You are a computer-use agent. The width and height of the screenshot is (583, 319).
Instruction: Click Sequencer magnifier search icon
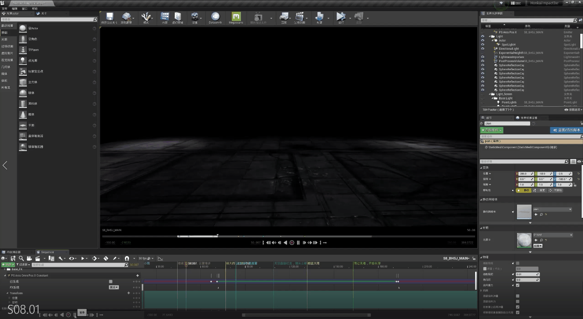21,258
